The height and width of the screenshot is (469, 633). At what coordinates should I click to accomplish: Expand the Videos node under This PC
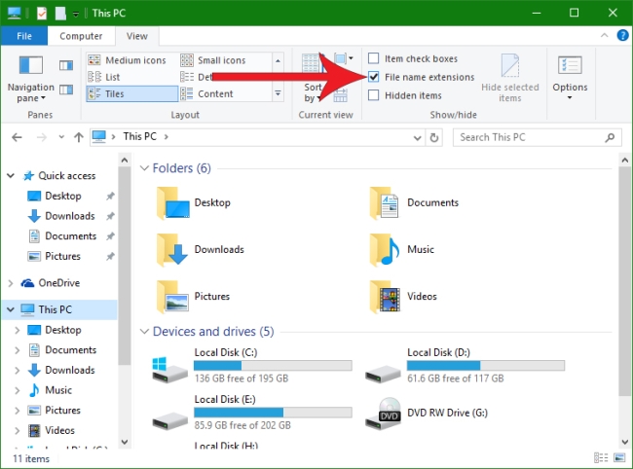tap(17, 431)
